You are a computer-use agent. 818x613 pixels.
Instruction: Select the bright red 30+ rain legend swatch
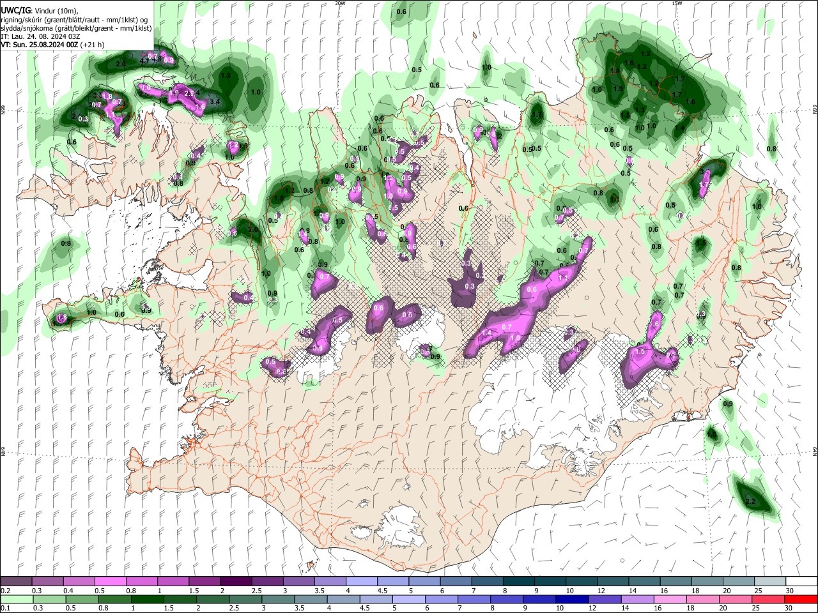(801, 599)
